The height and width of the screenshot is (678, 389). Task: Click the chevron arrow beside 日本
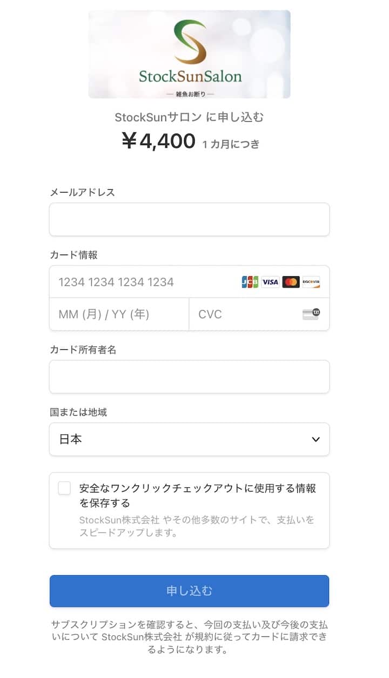pyautogui.click(x=316, y=440)
